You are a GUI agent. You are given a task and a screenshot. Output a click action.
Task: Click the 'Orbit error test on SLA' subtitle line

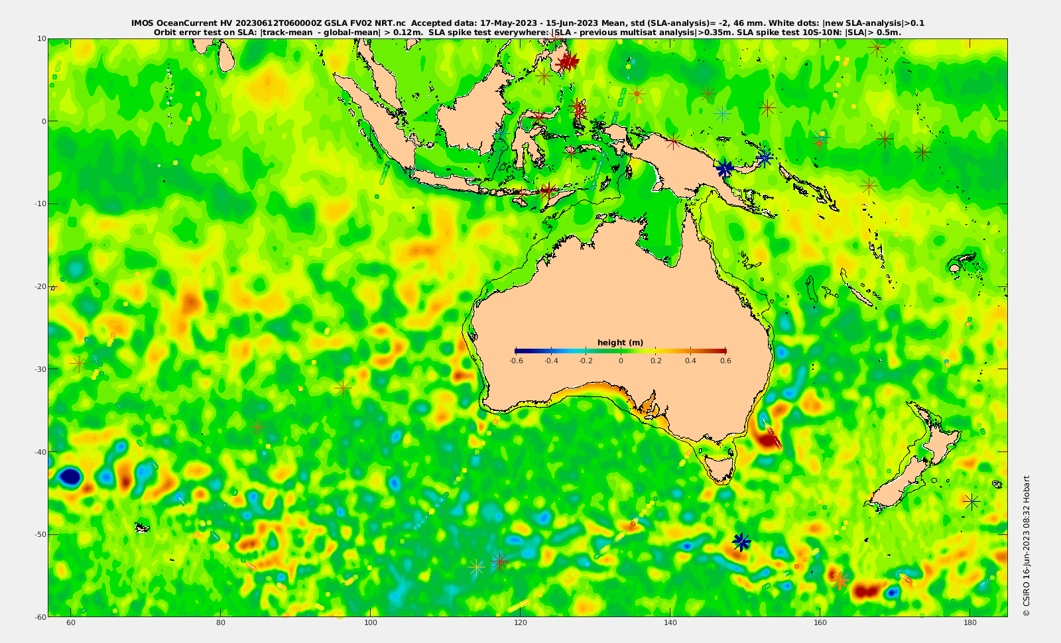[x=528, y=32]
